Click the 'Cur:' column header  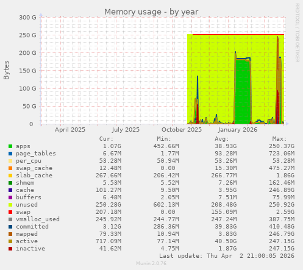pyautogui.click(x=106, y=139)
